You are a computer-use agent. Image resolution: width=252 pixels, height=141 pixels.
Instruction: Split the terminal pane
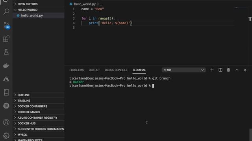point(220,70)
